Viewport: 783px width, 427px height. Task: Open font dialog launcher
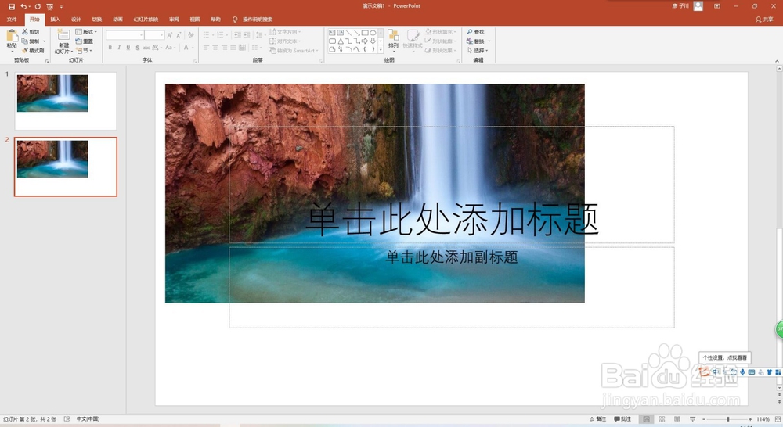195,60
